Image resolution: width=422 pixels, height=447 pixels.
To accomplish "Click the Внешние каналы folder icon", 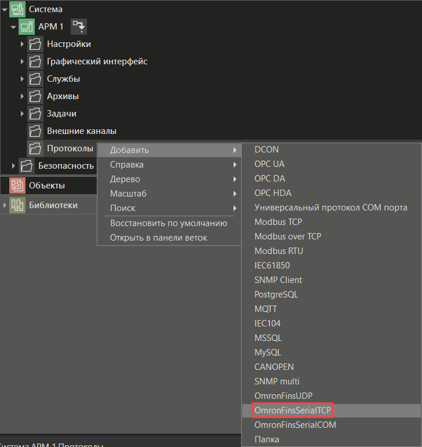I will (x=35, y=131).
